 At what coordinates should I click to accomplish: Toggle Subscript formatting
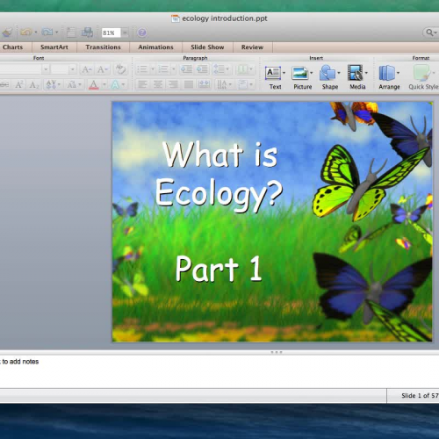coord(33,84)
